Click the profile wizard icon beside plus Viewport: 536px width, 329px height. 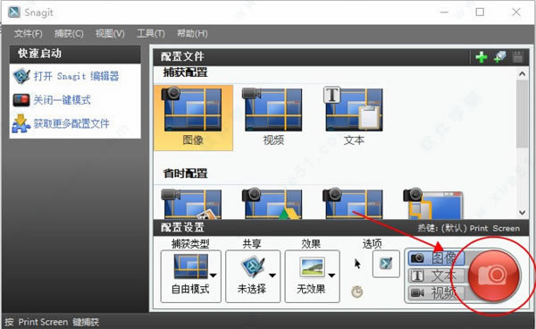499,57
